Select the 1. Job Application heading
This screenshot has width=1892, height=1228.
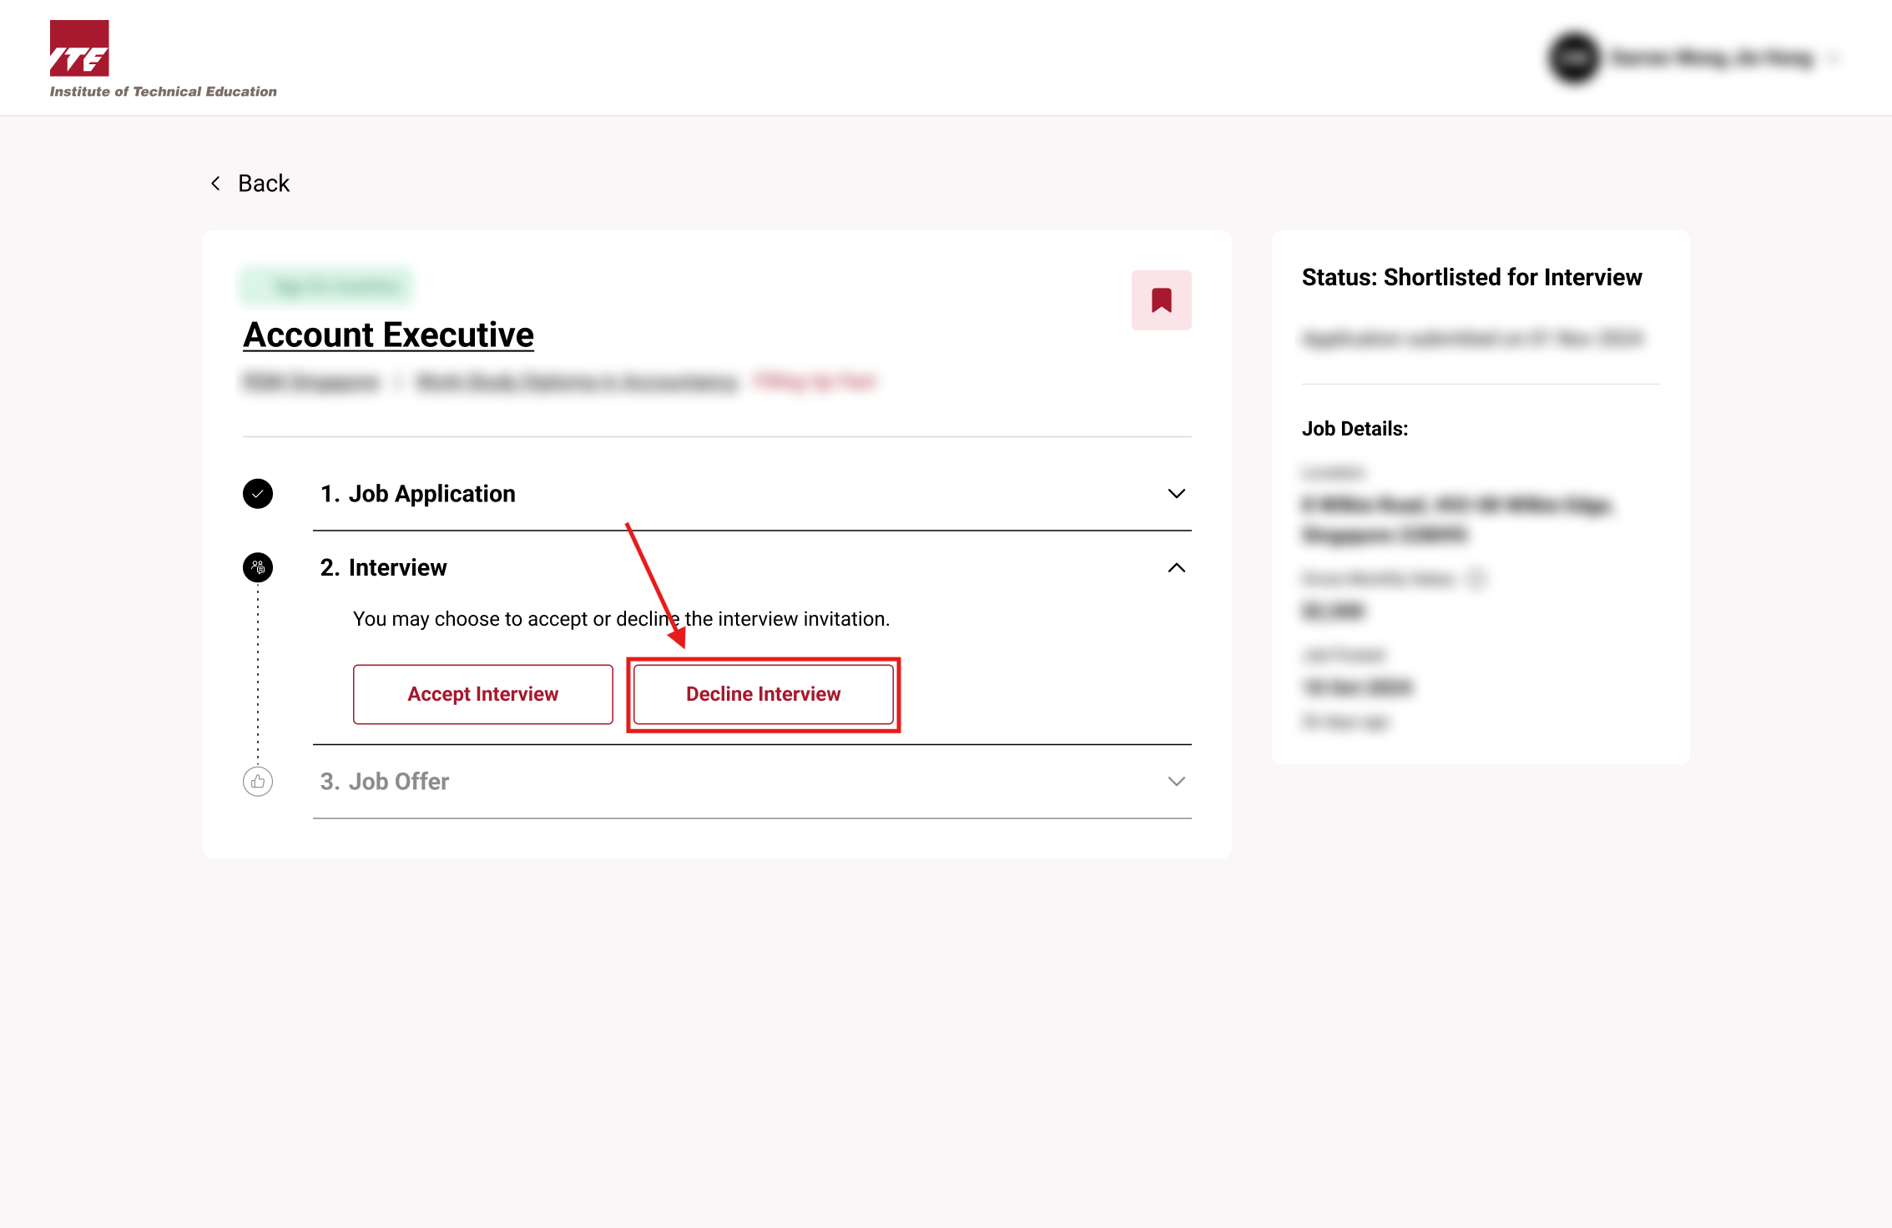[418, 494]
